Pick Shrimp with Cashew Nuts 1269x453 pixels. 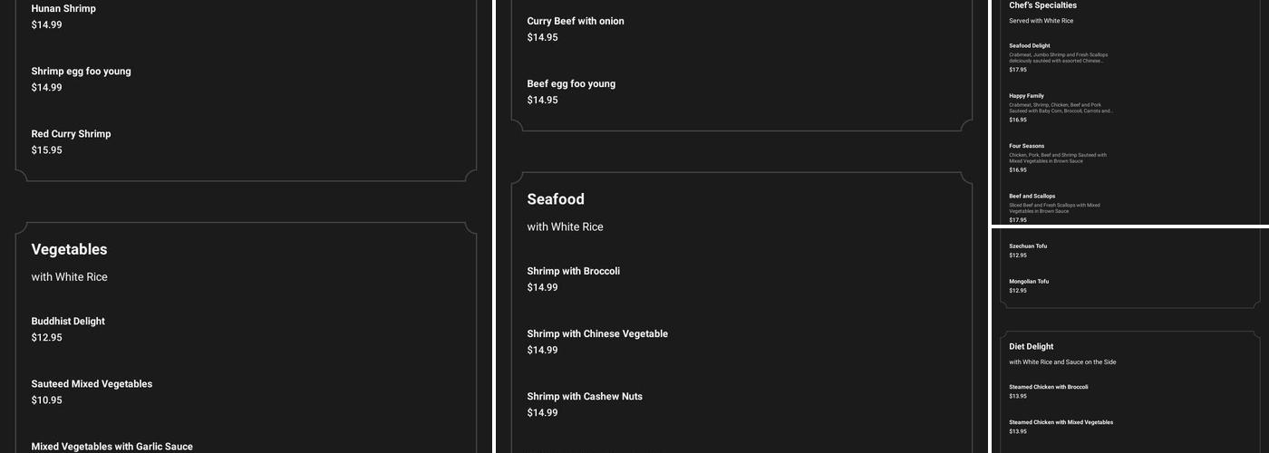585,396
